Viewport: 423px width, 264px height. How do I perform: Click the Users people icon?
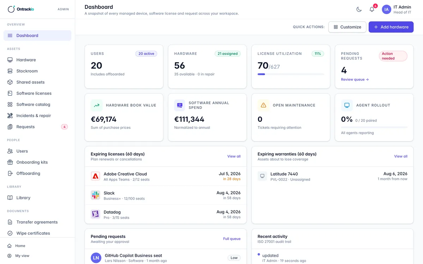point(10,151)
